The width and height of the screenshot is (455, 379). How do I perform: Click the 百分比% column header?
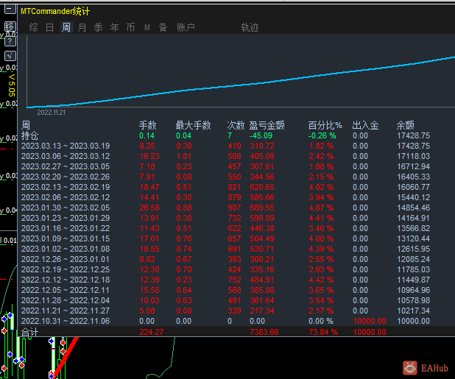[325, 125]
